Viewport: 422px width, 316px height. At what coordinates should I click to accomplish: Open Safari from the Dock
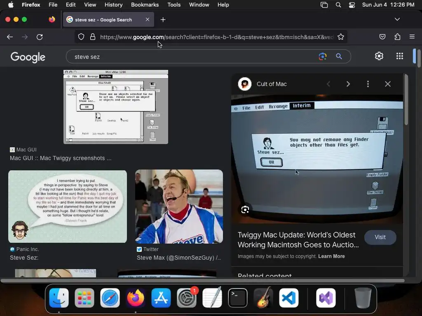110,298
